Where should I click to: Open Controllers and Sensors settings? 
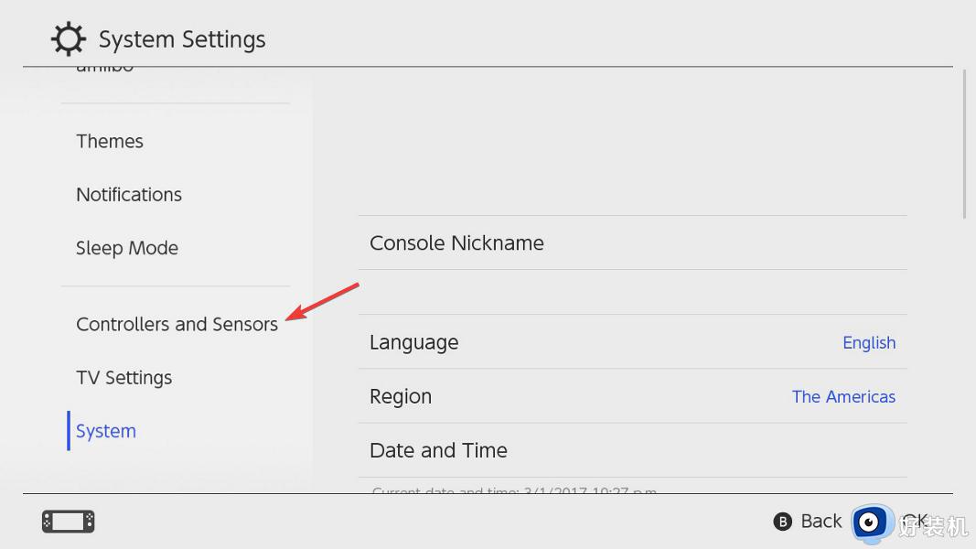click(x=177, y=324)
